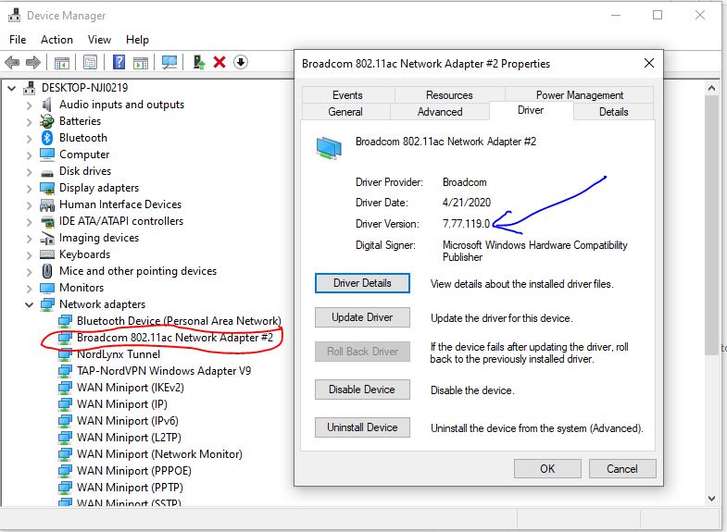Expand the Batteries category
Screen dimensions: 727x532
(x=30, y=122)
